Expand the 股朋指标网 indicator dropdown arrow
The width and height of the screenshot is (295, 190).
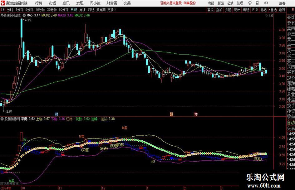[2, 119]
